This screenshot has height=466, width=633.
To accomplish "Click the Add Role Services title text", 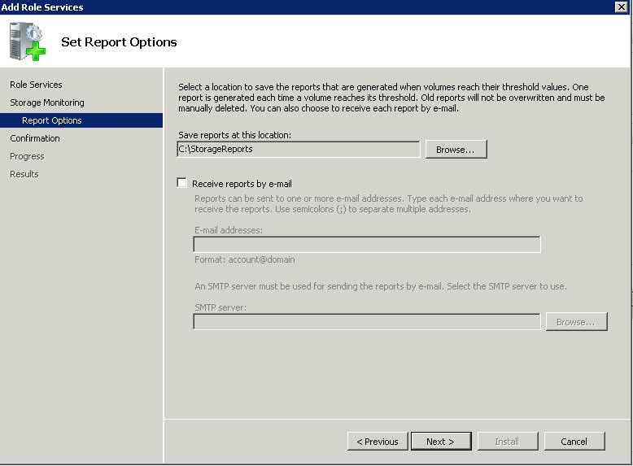I will pos(42,7).
